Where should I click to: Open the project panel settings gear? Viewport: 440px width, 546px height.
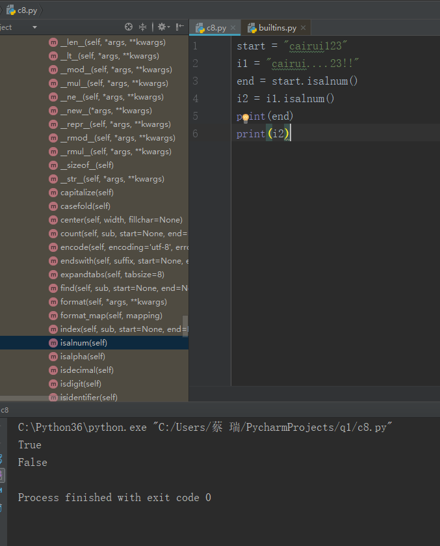click(x=163, y=27)
